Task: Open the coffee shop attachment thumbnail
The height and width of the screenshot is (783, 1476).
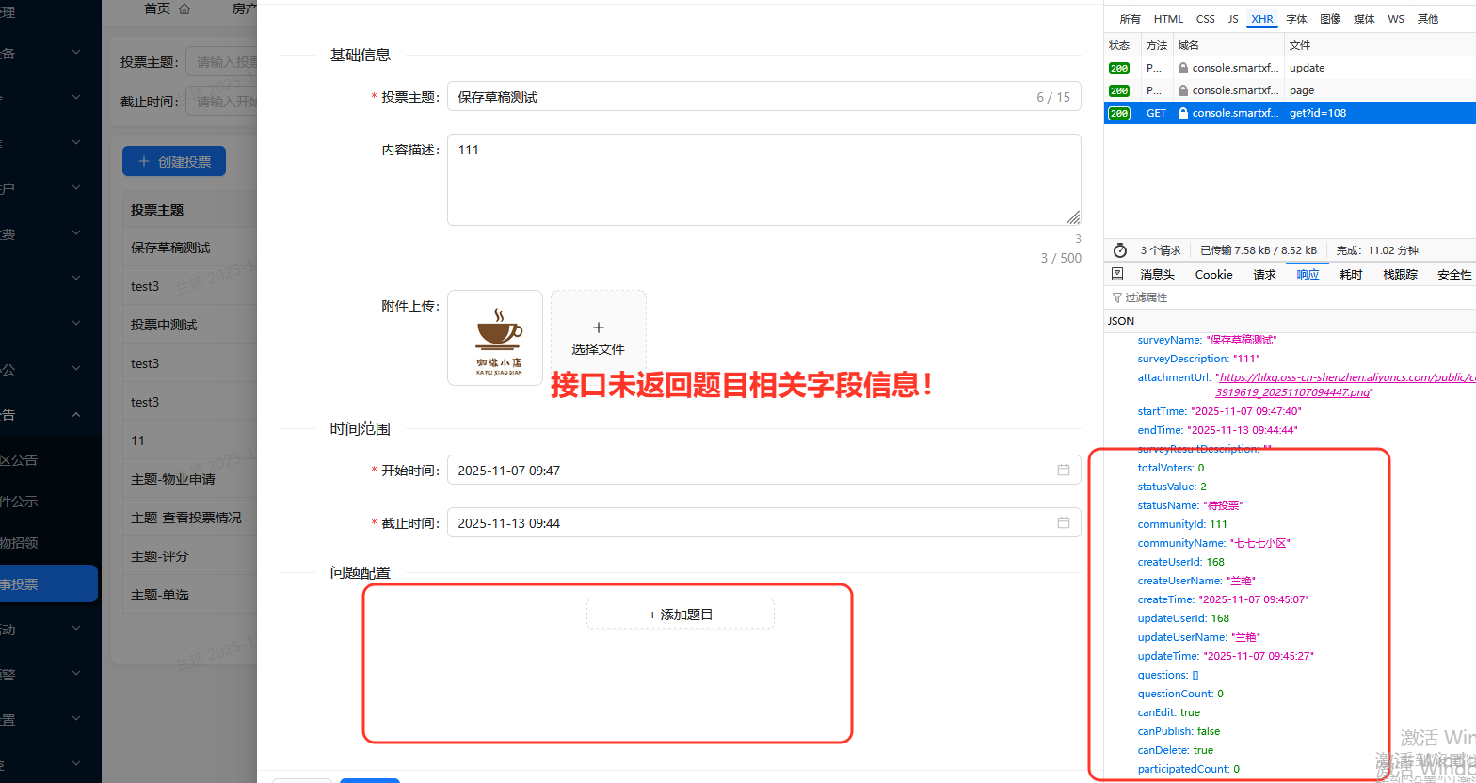Action: click(x=495, y=338)
